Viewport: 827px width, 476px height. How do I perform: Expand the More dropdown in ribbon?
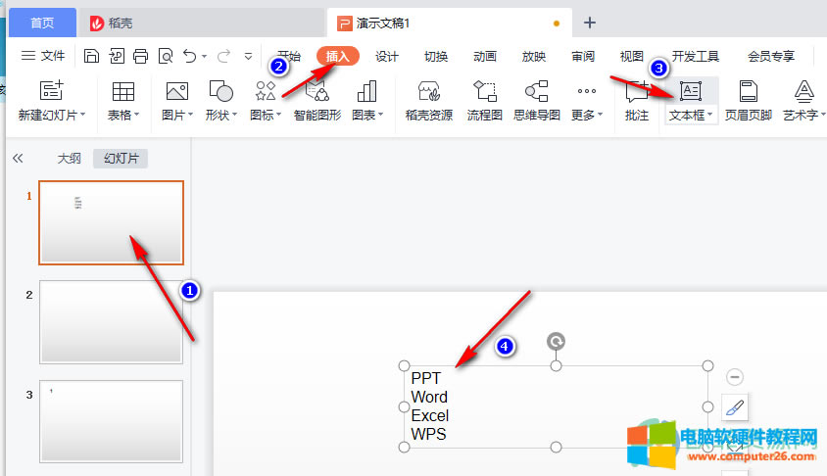pyautogui.click(x=601, y=116)
